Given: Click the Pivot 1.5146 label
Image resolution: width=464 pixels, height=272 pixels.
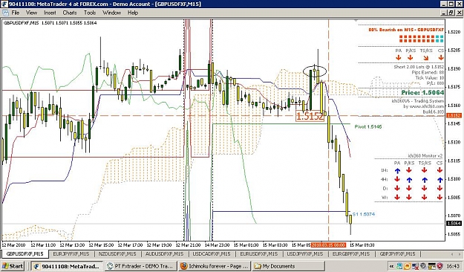Looking at the screenshot, I should (368, 127).
